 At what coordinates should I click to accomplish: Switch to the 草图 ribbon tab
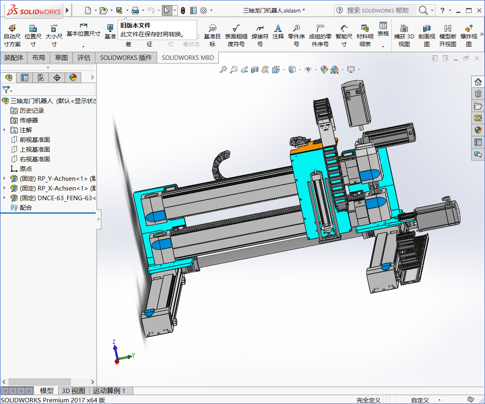point(61,58)
